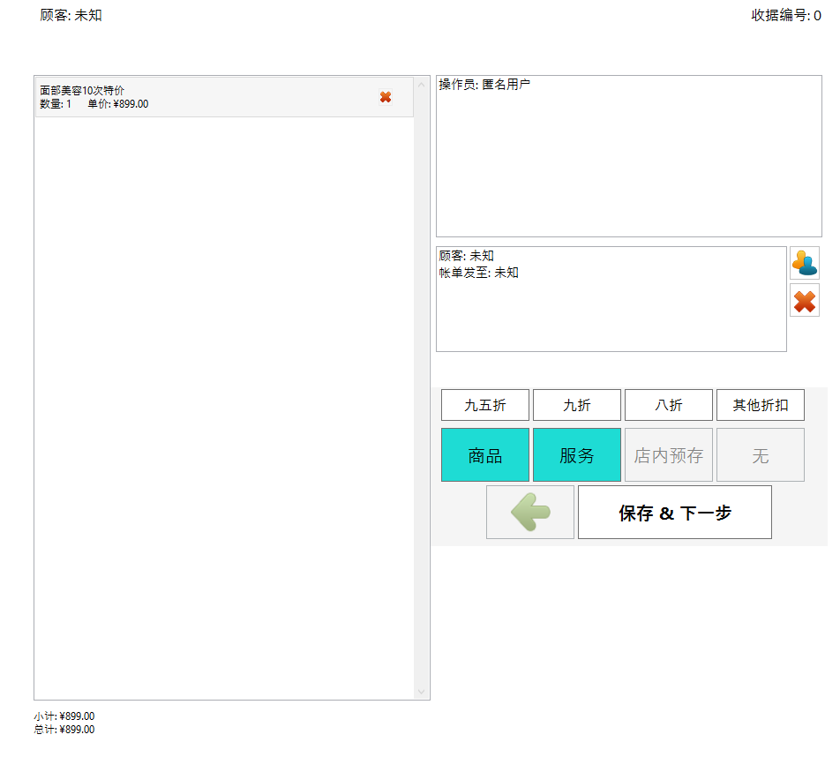Open the customer selection people icon
The image size is (840, 757).
[804, 263]
